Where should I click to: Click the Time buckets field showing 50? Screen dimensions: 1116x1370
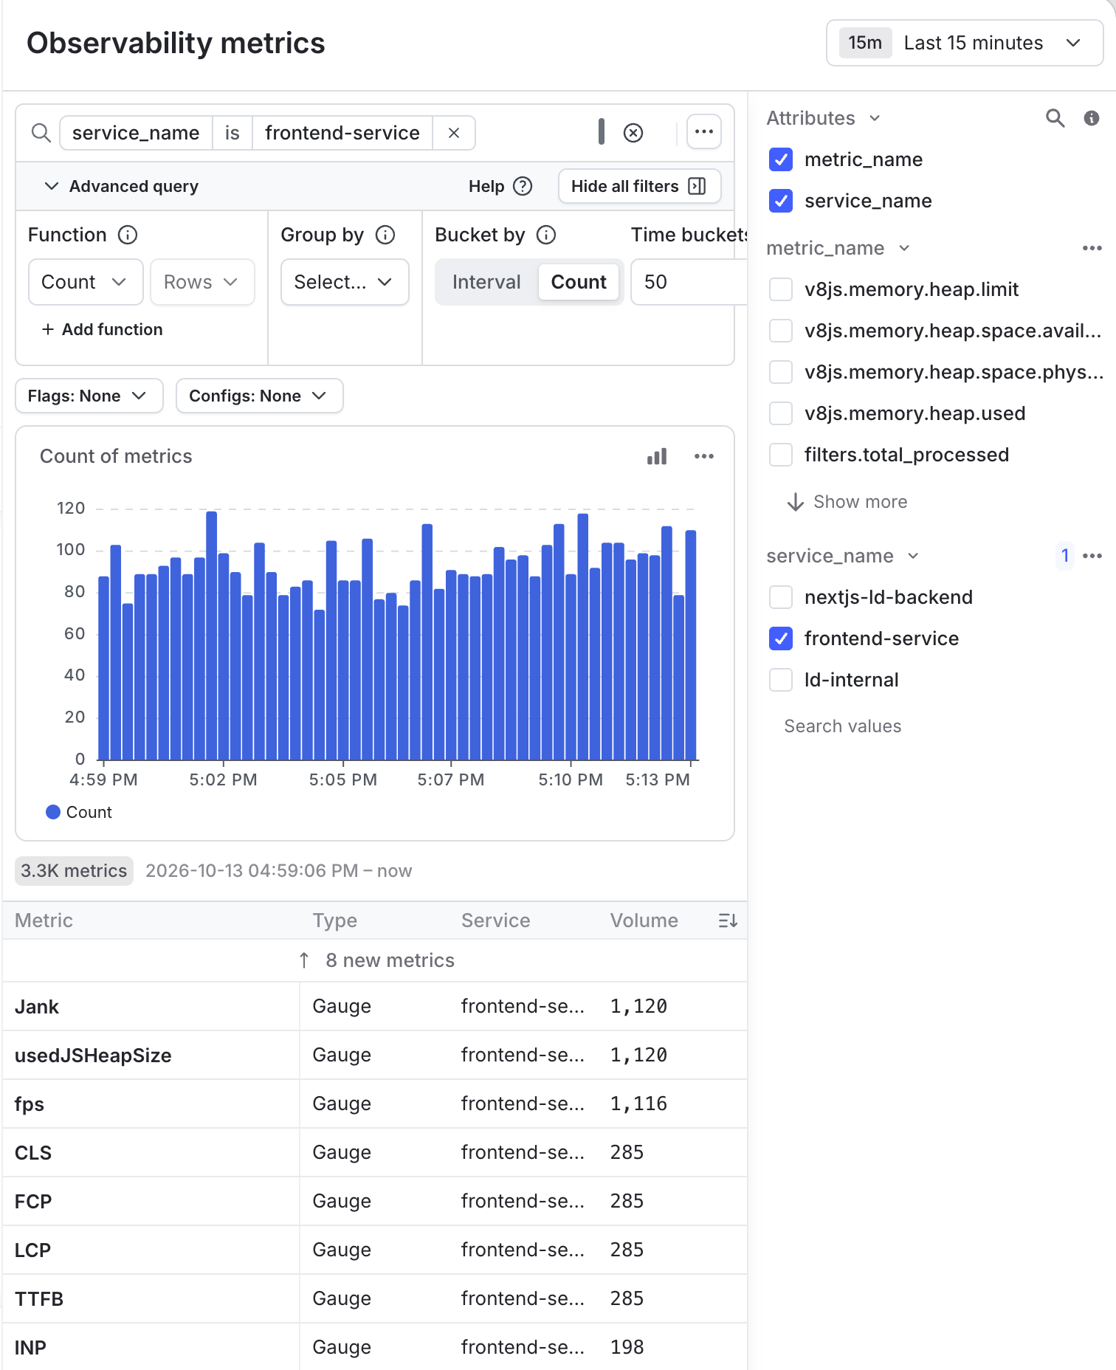689,282
